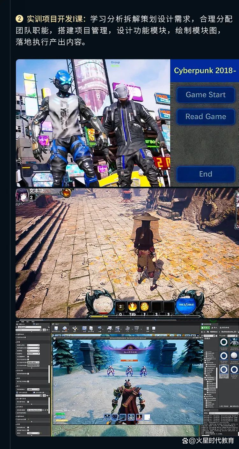The image size is (239, 449).
Task: Select the golden orb skill slot 1
Action: coord(144,307)
